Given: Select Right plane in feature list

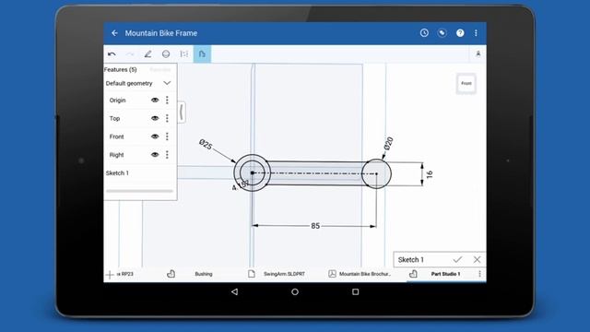Looking at the screenshot, I should pos(116,155).
